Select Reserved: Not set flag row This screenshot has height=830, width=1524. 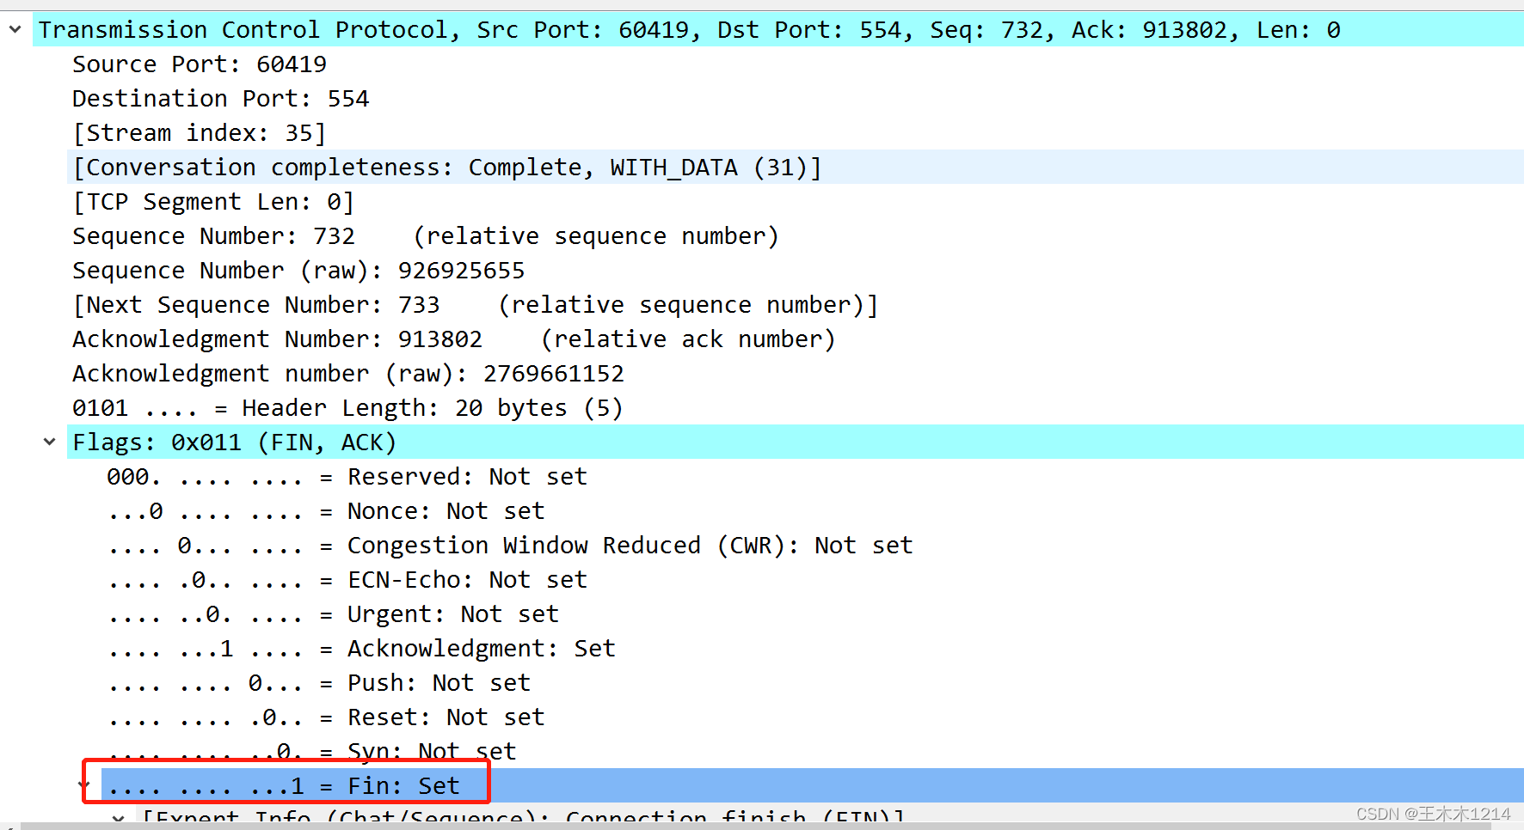coord(813,476)
